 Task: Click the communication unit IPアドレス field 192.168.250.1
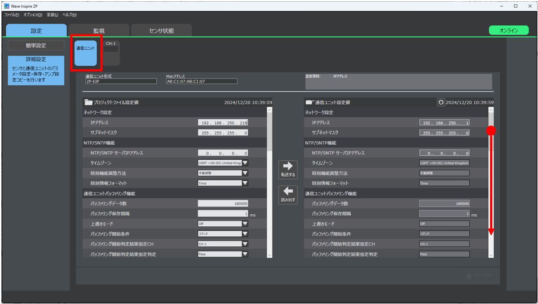444,122
